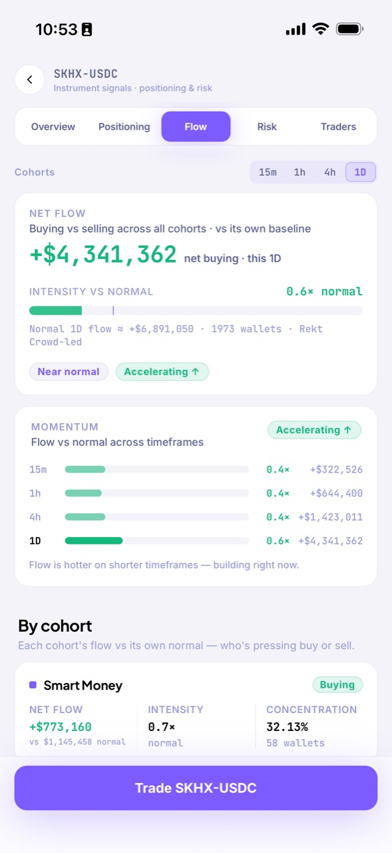Viewport: 392px width, 853px height.
Task: Tap the cellular signal bars icon
Action: [295, 29]
